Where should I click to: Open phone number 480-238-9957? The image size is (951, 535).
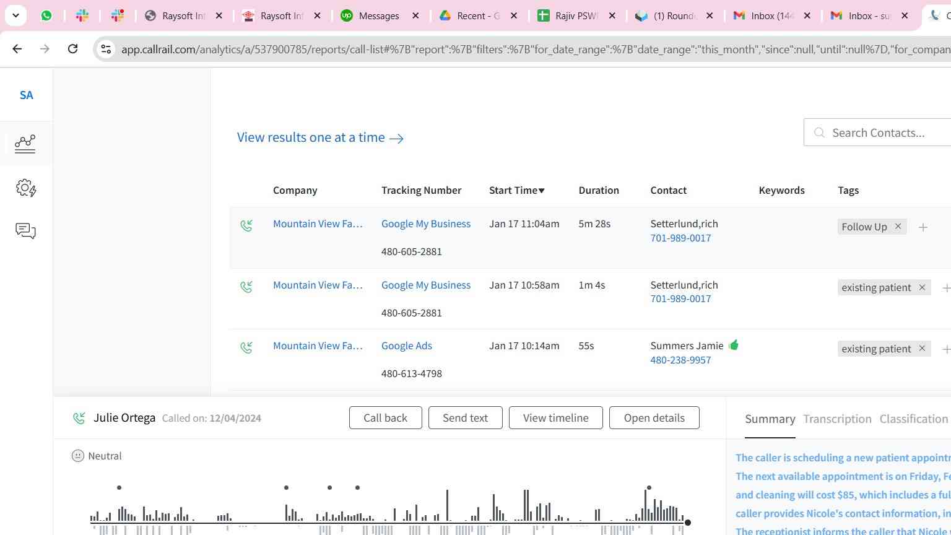tap(680, 360)
